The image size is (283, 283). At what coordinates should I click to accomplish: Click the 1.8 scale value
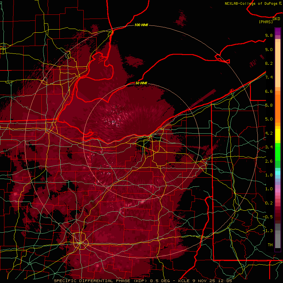[269, 175]
